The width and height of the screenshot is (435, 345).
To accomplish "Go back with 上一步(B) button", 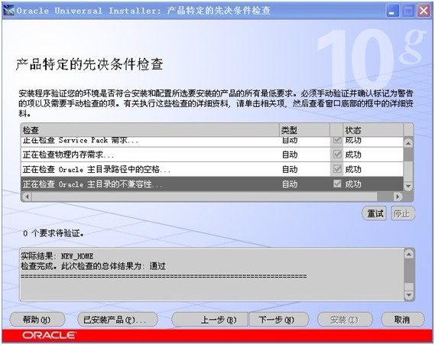I will coord(210,320).
